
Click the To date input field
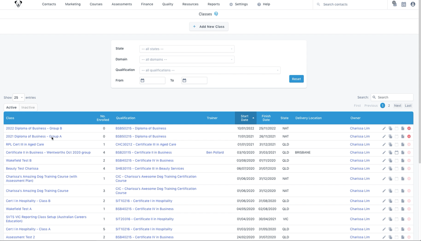point(194,80)
